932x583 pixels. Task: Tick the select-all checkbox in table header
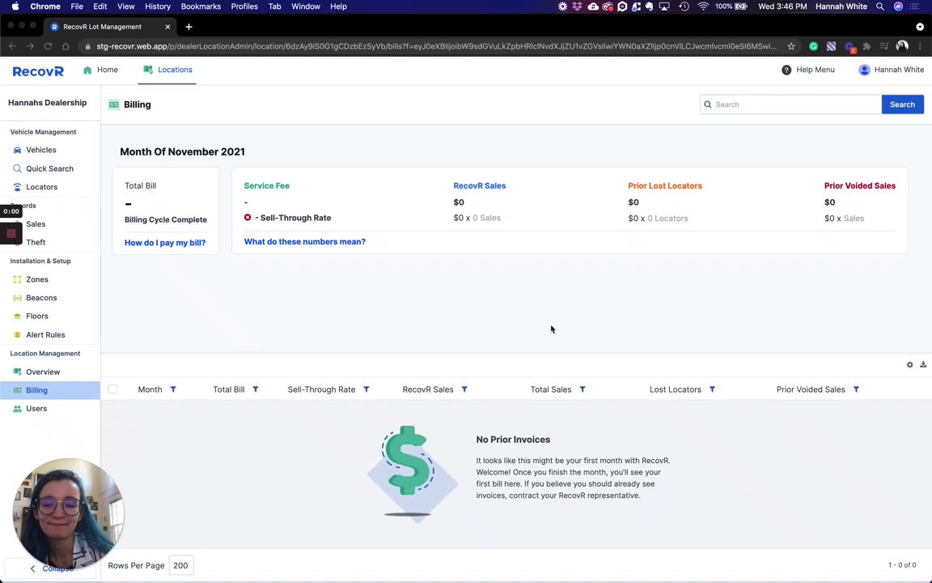112,389
